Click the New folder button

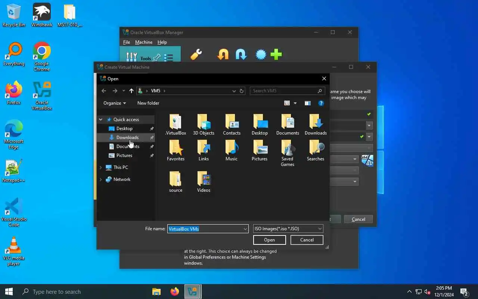click(148, 103)
